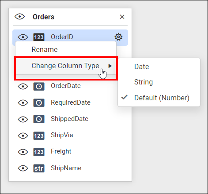This screenshot has width=208, height=194.
Task: Click the str type icon for ShipName
Action: click(39, 168)
